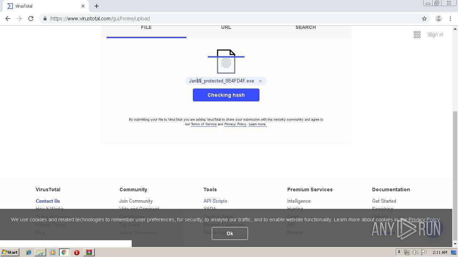Open the Get Started footer link
Screen dimensions: 458x257
[384, 201]
